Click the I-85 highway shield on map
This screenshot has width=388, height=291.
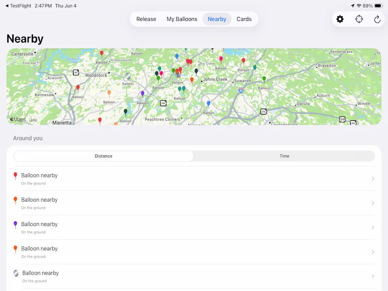(x=241, y=91)
